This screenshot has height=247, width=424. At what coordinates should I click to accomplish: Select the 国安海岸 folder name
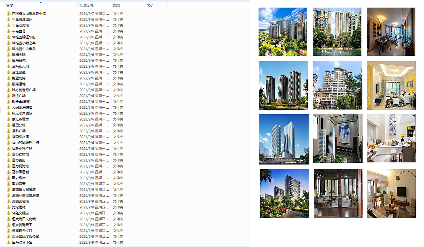(x=19, y=178)
